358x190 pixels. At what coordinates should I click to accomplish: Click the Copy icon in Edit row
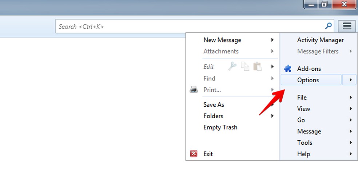(x=245, y=66)
